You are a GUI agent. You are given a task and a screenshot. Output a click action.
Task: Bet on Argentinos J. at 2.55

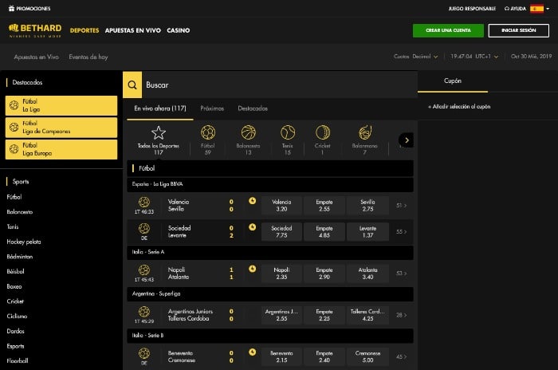click(281, 315)
